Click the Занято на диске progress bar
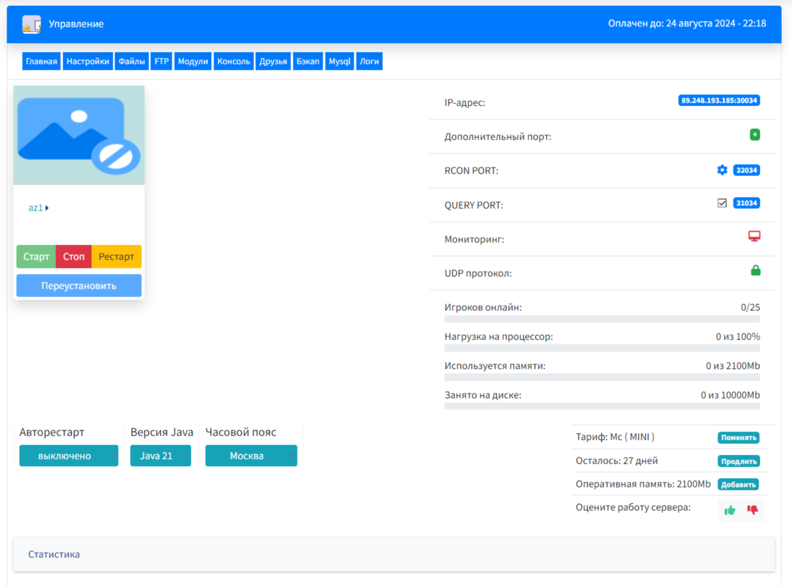 click(602, 406)
